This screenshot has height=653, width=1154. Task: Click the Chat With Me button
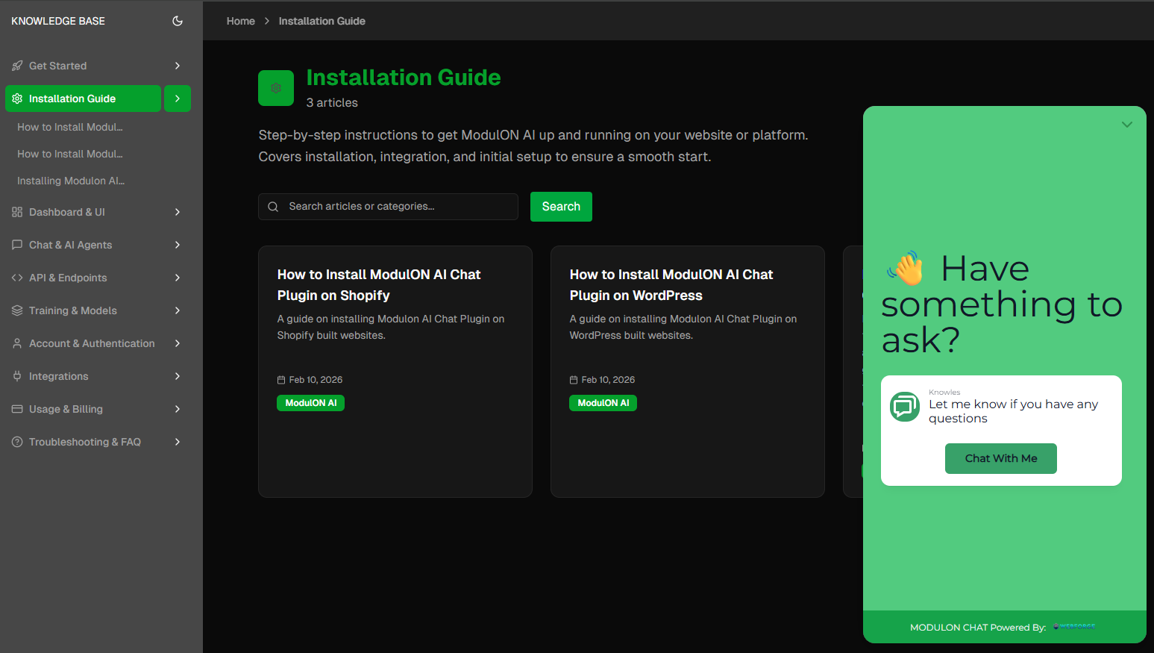click(1000, 458)
